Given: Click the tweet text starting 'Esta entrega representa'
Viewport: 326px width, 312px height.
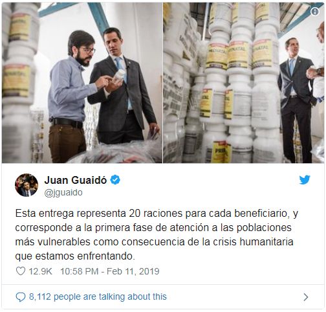Looking at the screenshot, I should point(157,234).
